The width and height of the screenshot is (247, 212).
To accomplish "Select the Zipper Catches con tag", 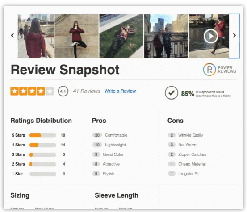I will click(187, 154).
